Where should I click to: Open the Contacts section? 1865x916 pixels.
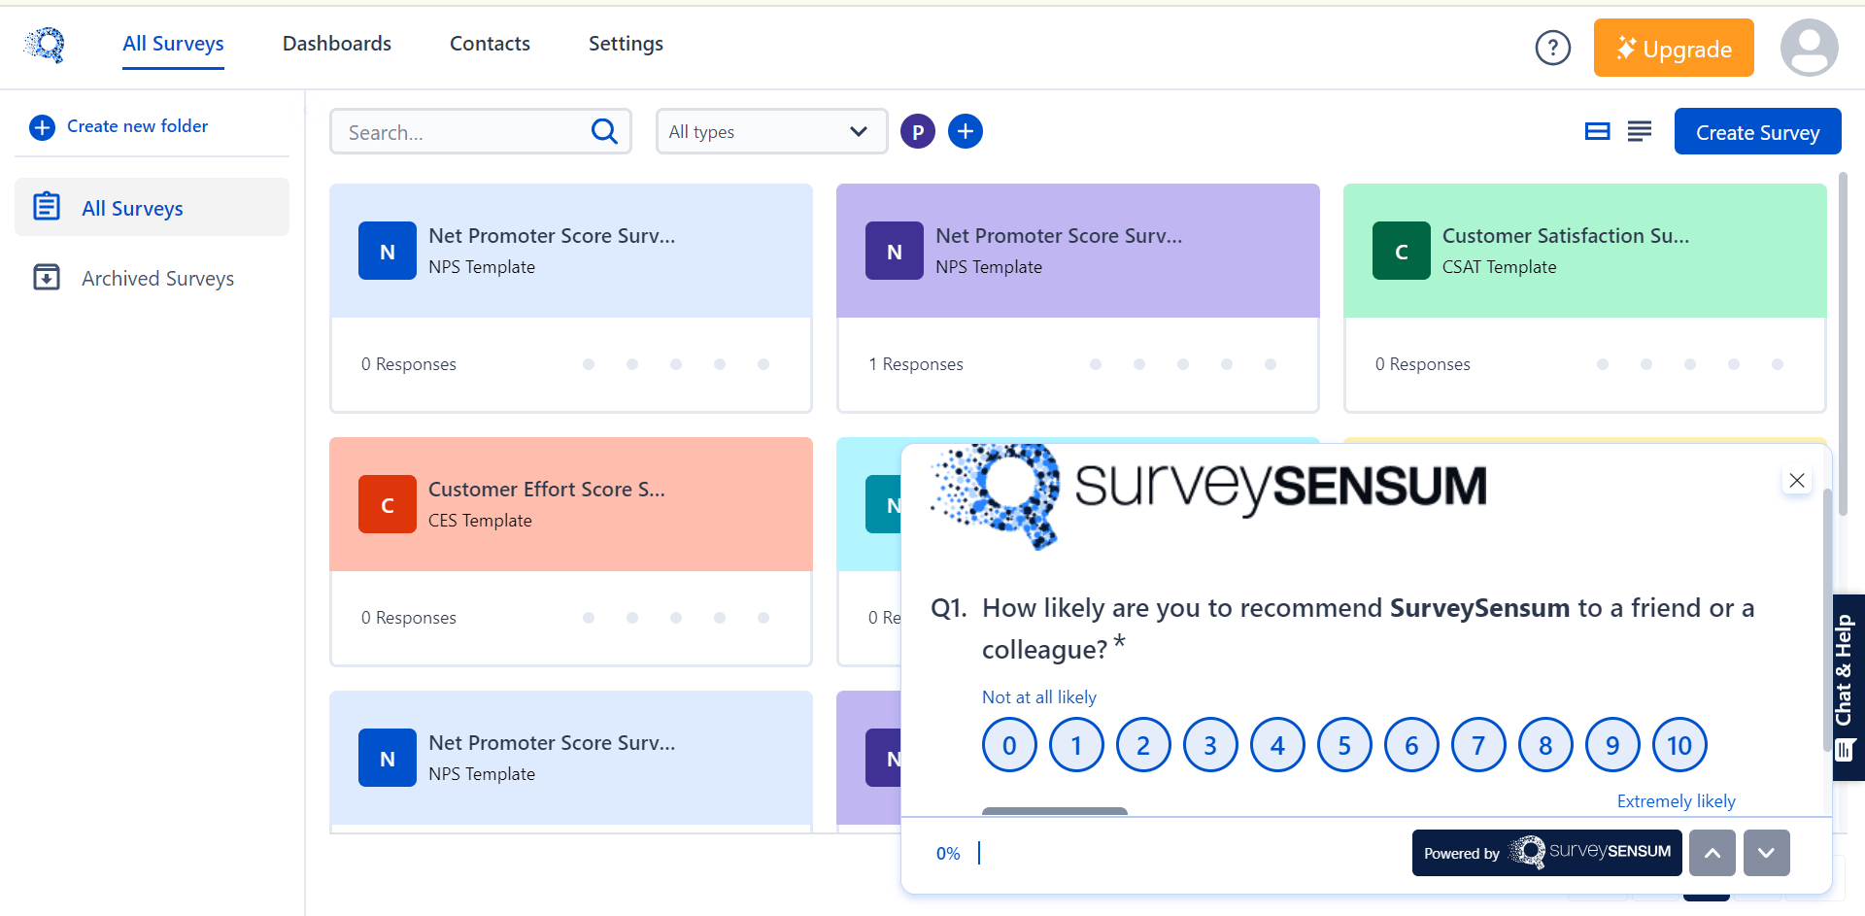tap(490, 43)
